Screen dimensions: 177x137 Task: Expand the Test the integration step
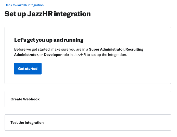tap(88, 123)
